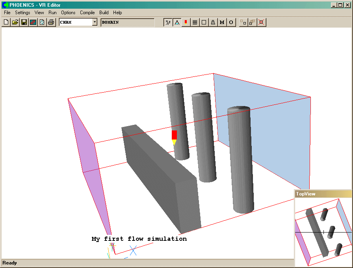The height and width of the screenshot is (268, 353).
Task: Open the Run menu
Action: pyautogui.click(x=52, y=13)
